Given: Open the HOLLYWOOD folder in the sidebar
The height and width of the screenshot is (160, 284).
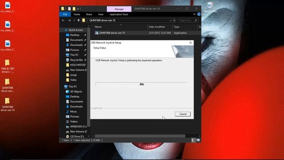Looking at the screenshot, I should click(78, 65).
